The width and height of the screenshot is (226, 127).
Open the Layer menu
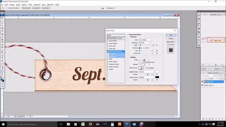18,5
